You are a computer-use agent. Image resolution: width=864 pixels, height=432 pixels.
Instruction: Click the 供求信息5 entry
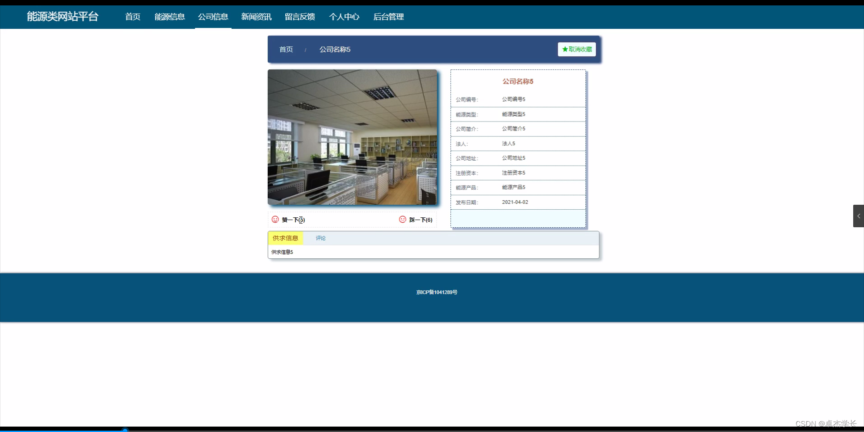282,252
